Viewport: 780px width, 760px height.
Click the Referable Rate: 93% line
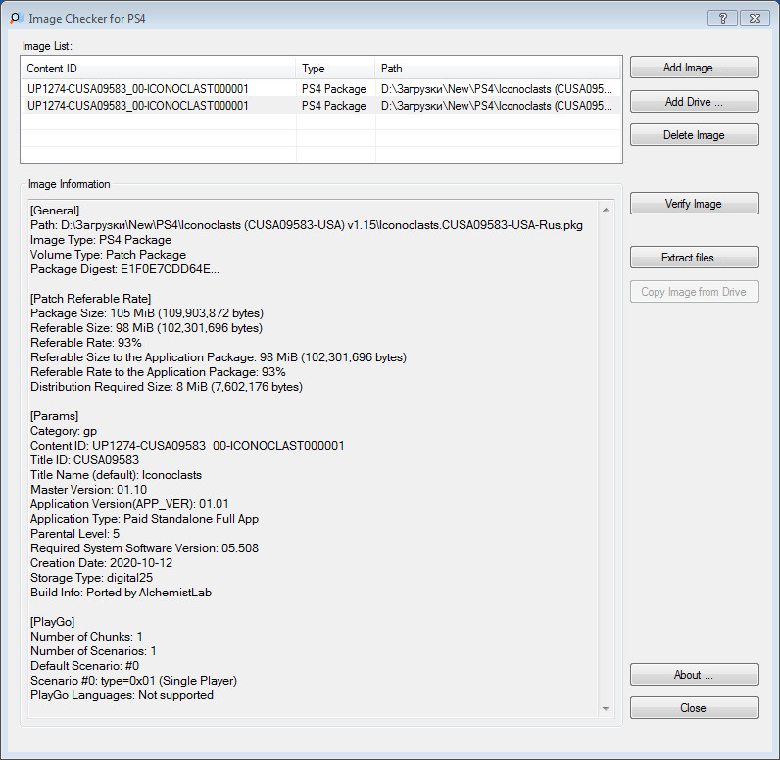point(86,343)
